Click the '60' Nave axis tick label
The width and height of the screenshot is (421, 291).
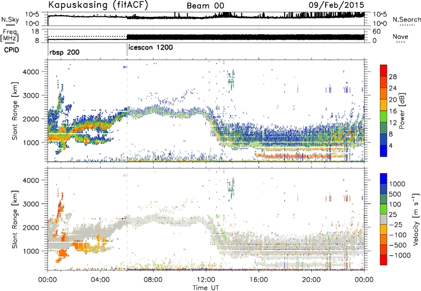point(376,32)
